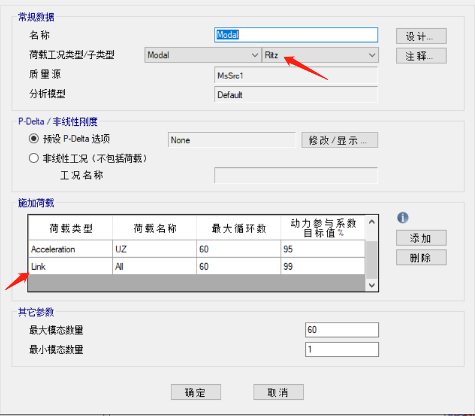The width and height of the screenshot is (475, 416).
Task: Click the load table scroll up arrow
Action: [x=372, y=222]
